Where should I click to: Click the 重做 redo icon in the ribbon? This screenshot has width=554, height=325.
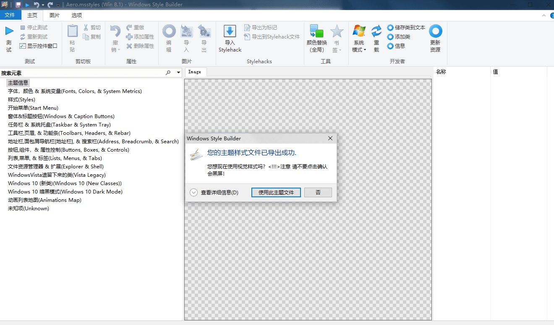129,28
